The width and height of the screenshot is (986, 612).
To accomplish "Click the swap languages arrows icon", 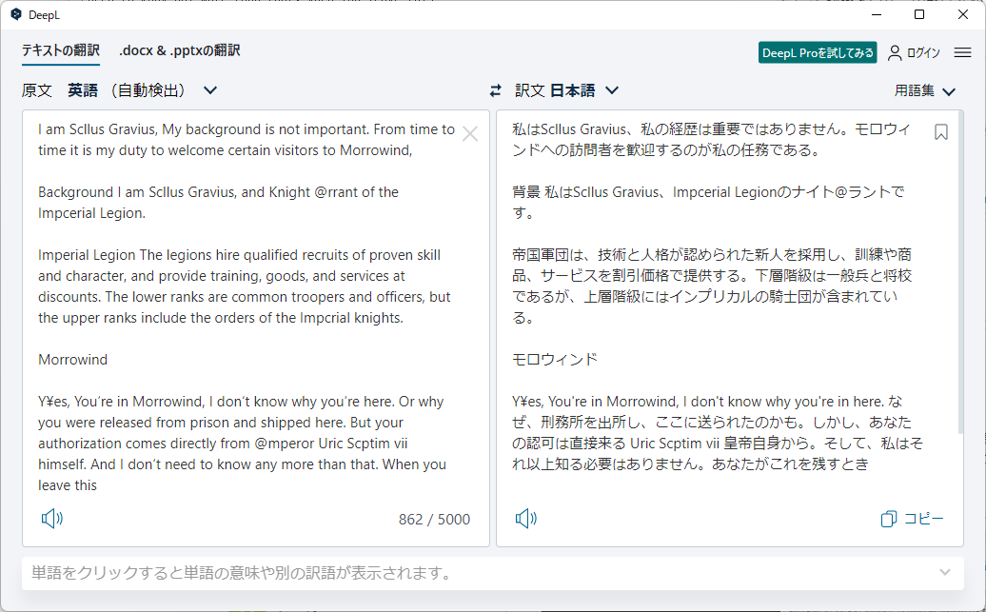I will click(x=495, y=89).
